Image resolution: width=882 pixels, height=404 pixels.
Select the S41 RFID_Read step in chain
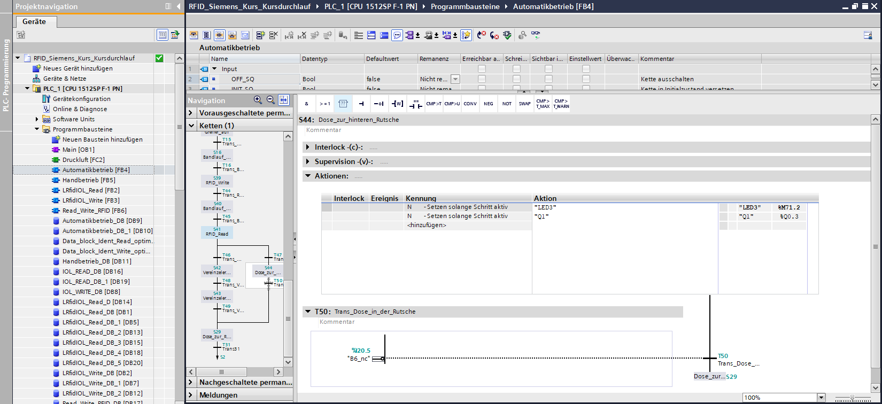pos(217,232)
